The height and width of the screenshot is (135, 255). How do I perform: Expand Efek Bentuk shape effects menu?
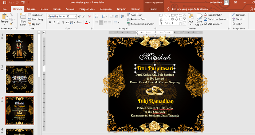point(213,24)
